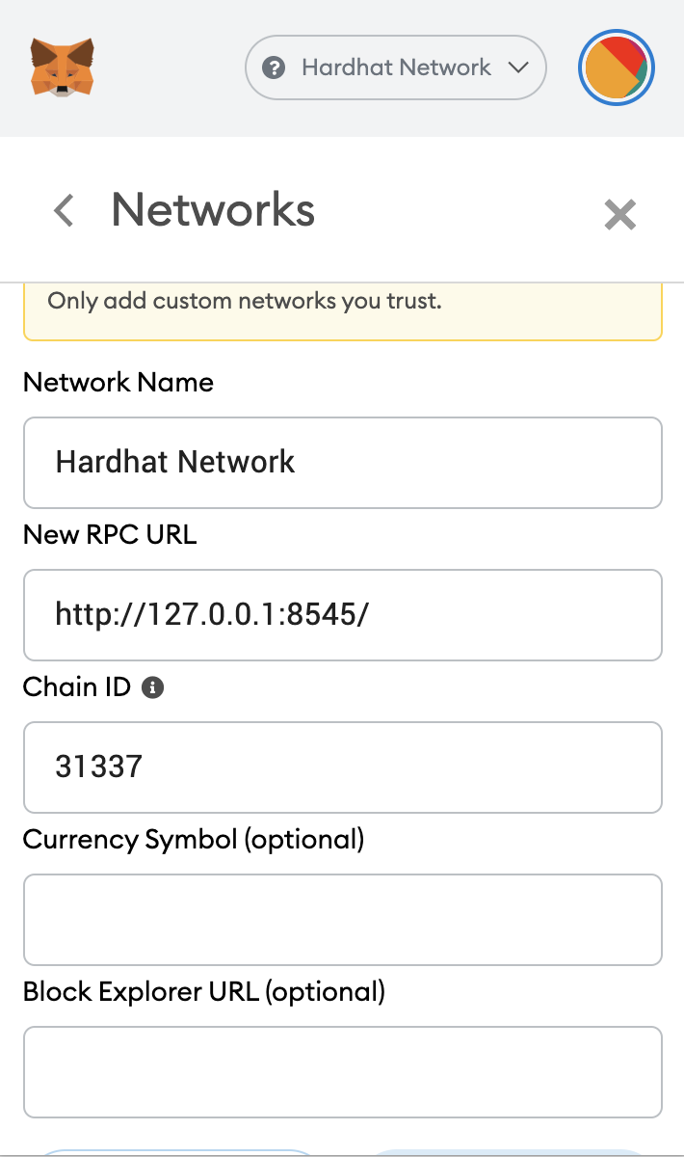Click the Network Name label
The height and width of the screenshot is (1157, 684).
coord(118,383)
